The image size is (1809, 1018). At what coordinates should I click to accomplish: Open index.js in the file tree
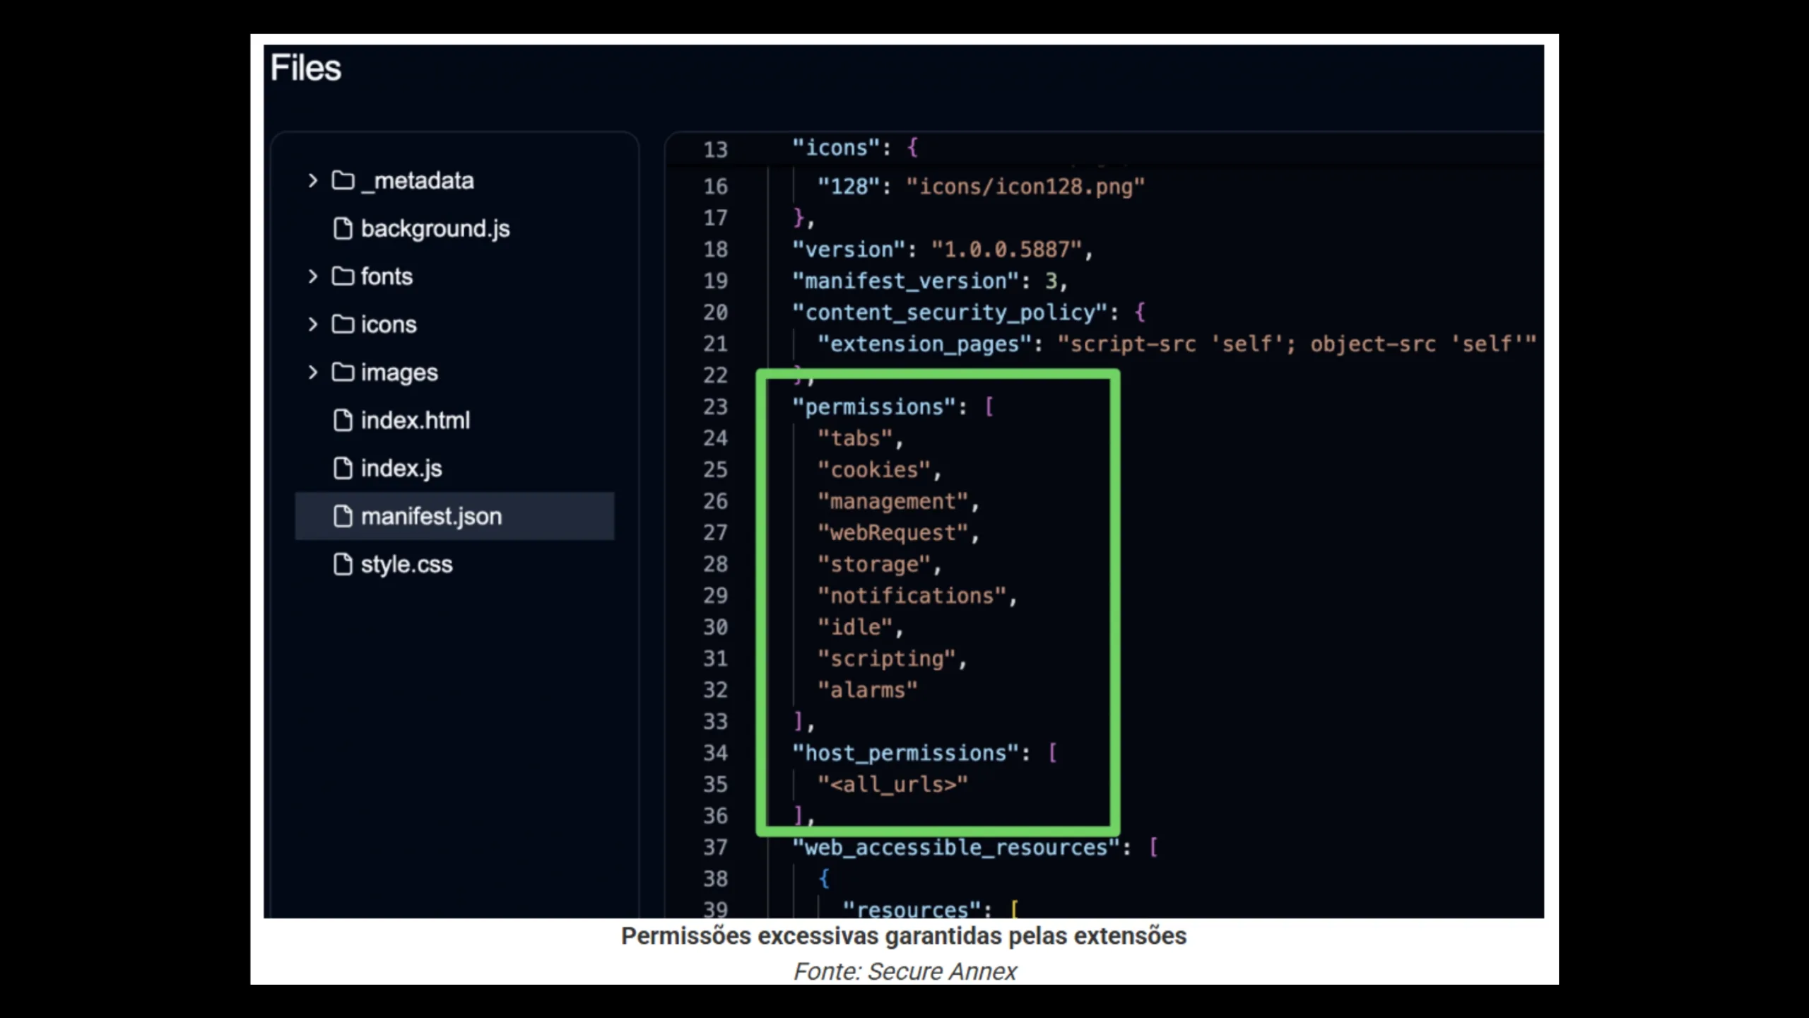[x=401, y=469]
